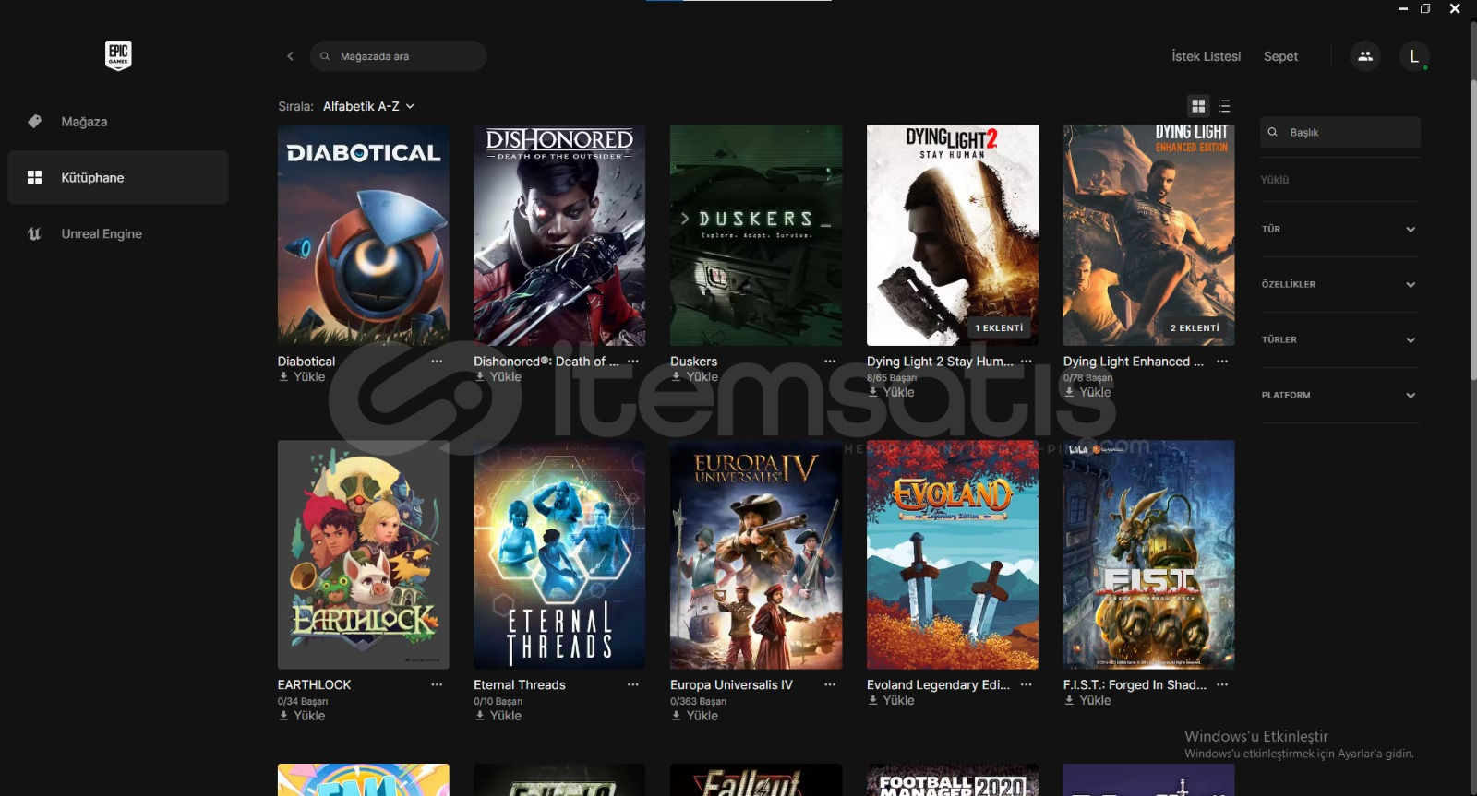Open options menu for Evoland Legendary Edition
Screen dimensions: 1477x796
[1027, 684]
